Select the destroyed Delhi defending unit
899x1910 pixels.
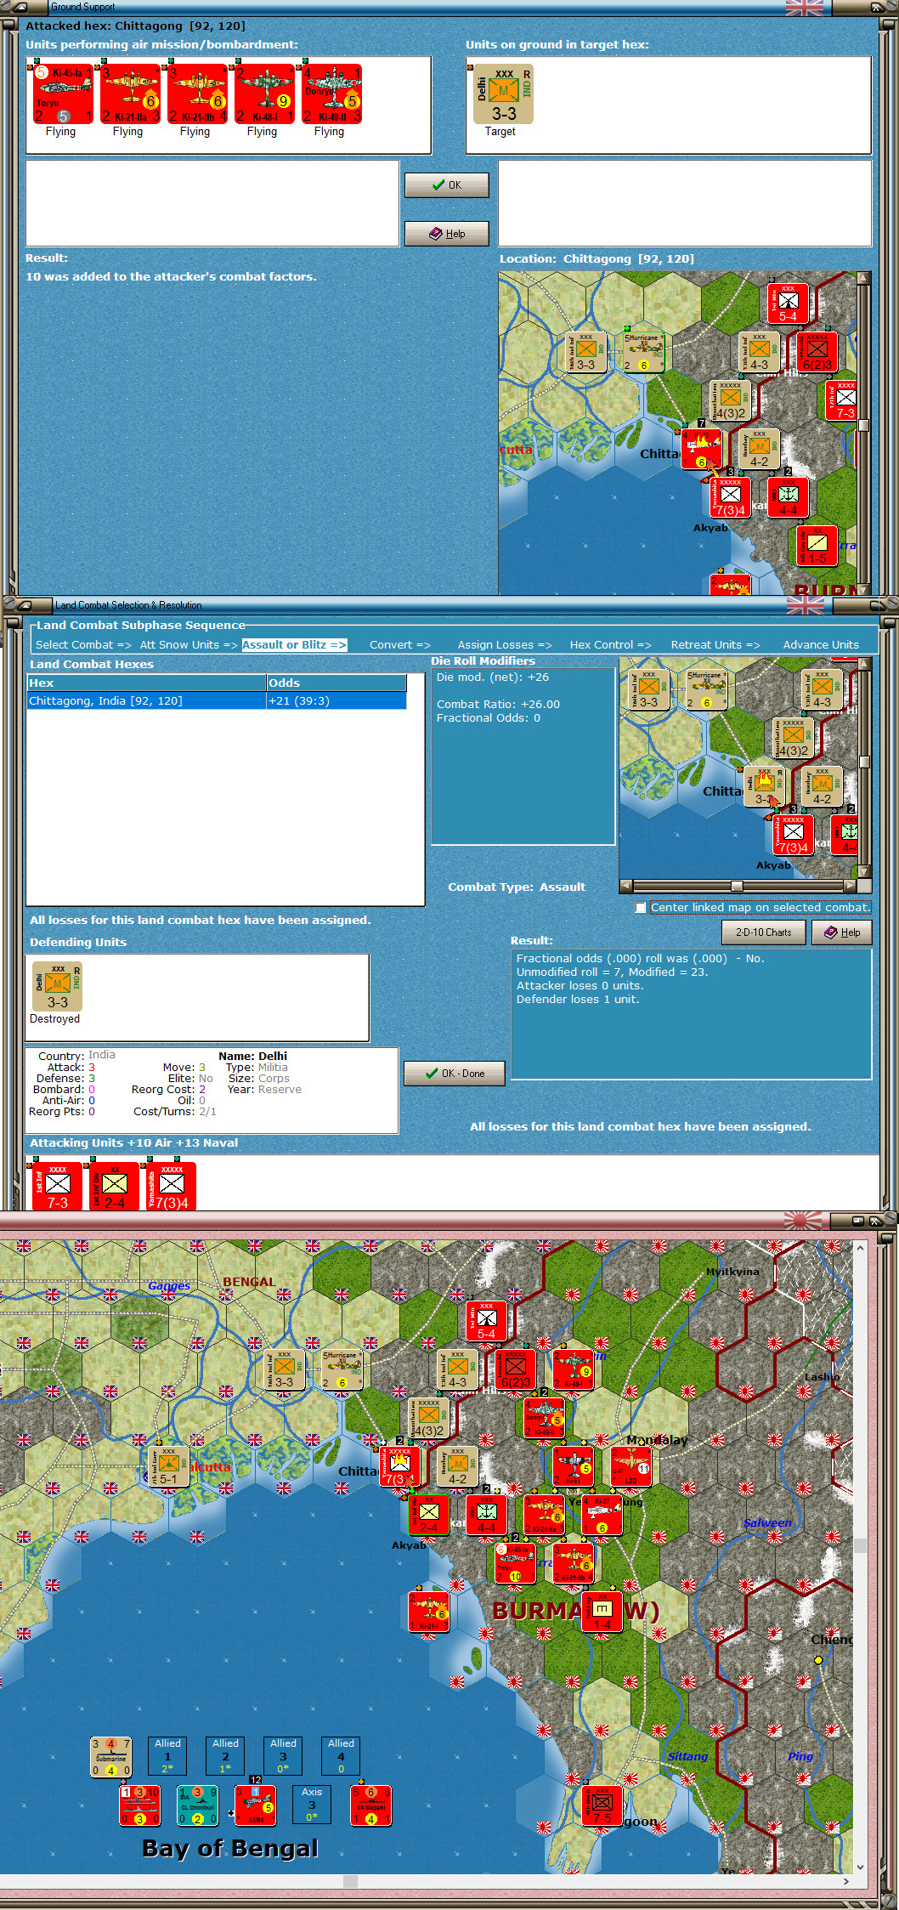coord(57,986)
